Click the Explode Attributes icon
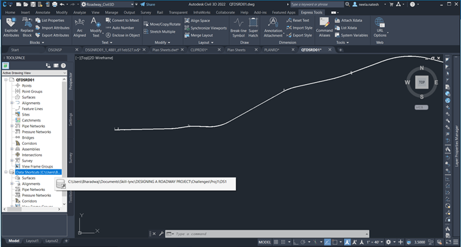Screen dimensions: 461x247 11,27
